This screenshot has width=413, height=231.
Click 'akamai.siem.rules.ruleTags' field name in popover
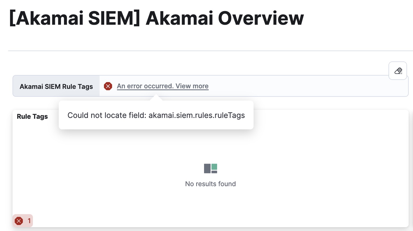(197, 115)
